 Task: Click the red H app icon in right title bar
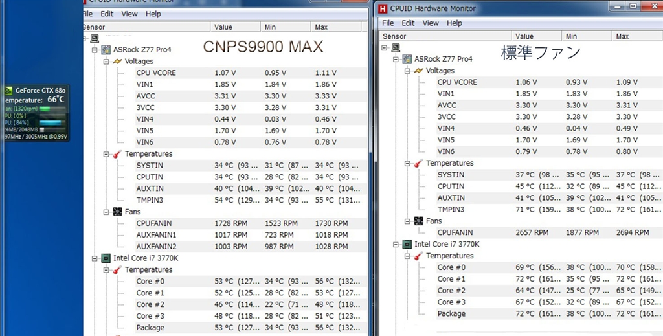point(383,8)
